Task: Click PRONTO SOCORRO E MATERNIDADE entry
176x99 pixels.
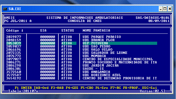Action: pyautogui.click(x=120, y=62)
